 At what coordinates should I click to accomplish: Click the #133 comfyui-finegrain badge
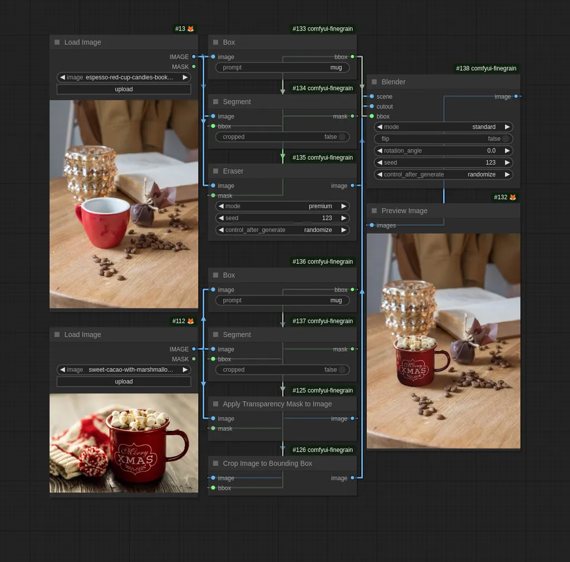(x=322, y=28)
